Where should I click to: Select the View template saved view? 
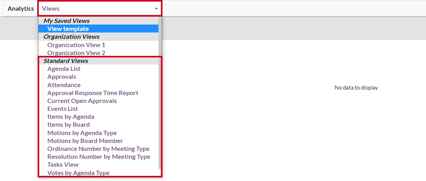(x=98, y=29)
